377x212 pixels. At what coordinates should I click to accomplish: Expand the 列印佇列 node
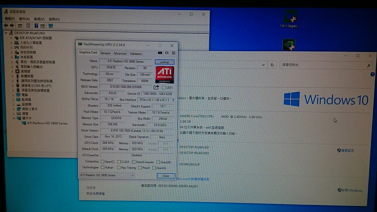point(11,47)
